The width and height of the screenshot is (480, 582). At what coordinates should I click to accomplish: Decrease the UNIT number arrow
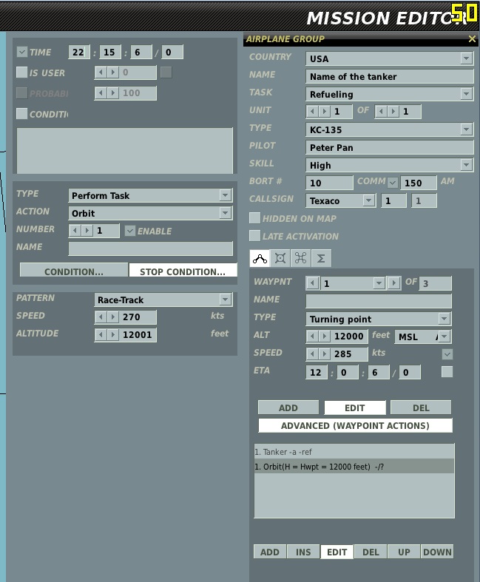[313, 112]
